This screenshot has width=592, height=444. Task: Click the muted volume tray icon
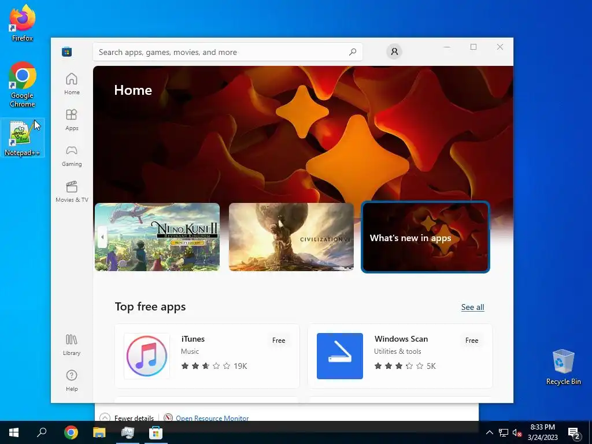tap(517, 432)
